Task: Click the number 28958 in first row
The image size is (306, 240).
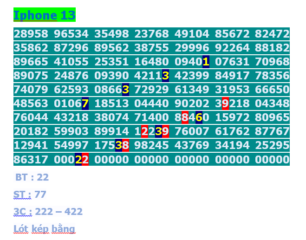Action: click(31, 34)
